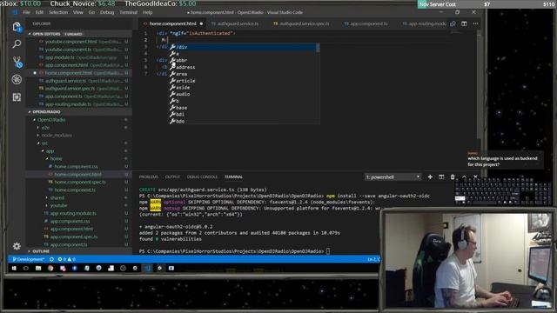Open the Search view in activity bar
Viewport: 557px width, 313px height.
click(17, 44)
